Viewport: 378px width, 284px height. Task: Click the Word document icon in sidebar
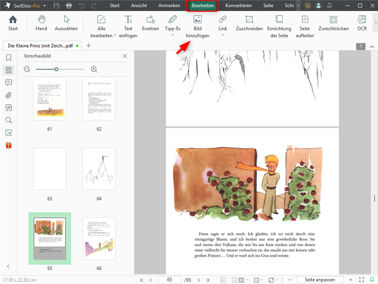pos(9,108)
